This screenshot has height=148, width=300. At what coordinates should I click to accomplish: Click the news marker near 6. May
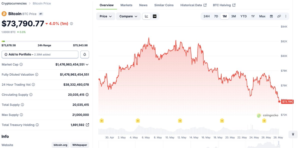138,121
